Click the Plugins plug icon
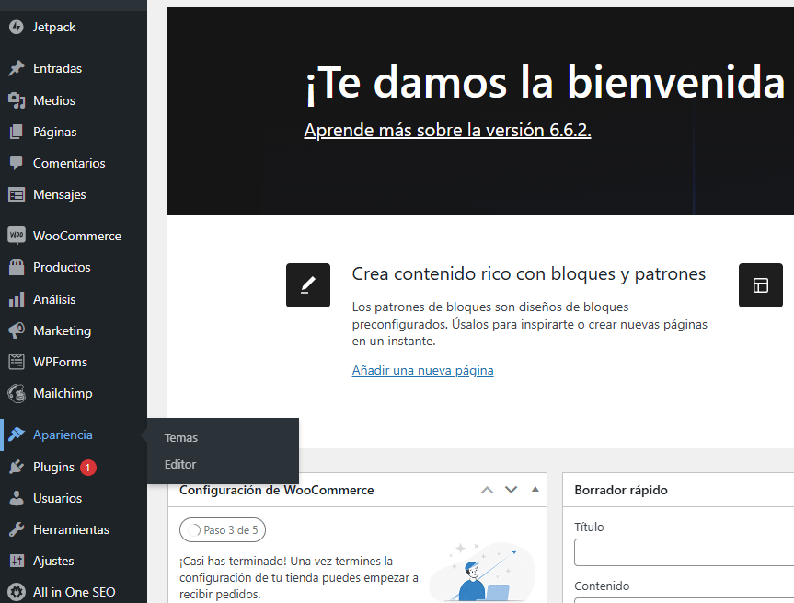The image size is (794, 603). (17, 467)
